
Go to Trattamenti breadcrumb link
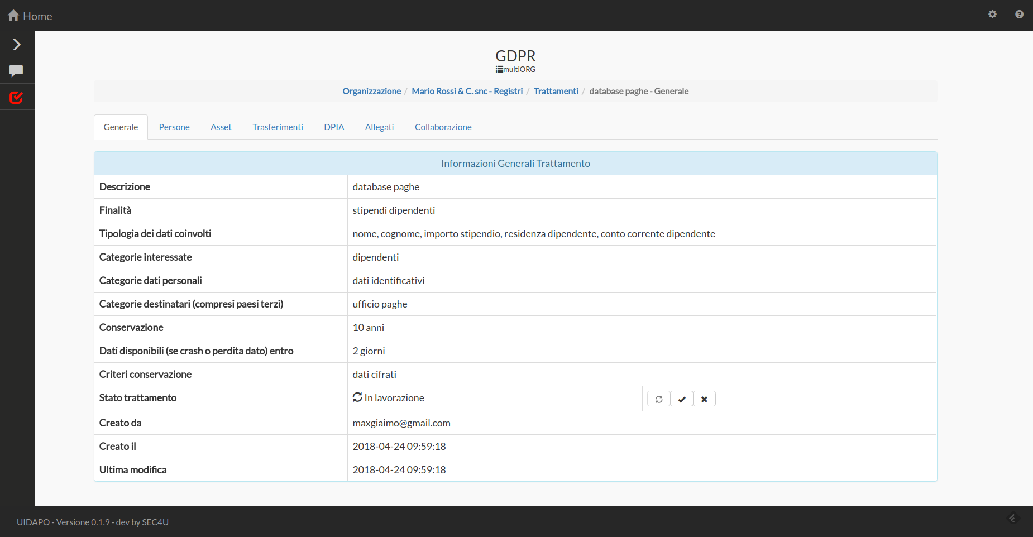pyautogui.click(x=556, y=91)
